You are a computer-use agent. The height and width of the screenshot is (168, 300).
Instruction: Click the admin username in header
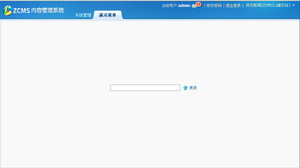point(184,5)
